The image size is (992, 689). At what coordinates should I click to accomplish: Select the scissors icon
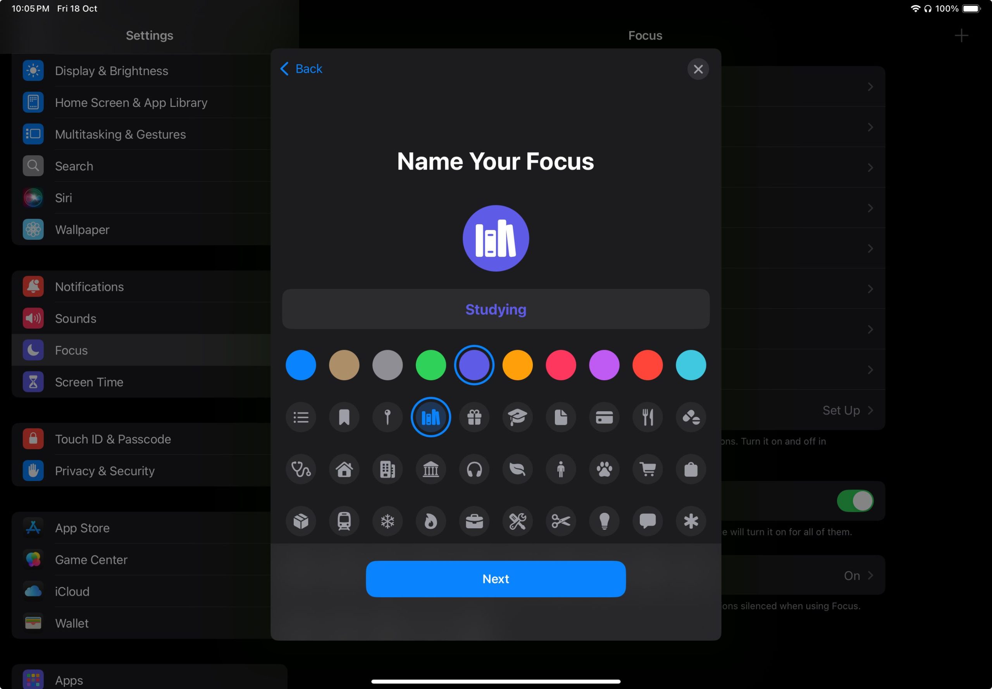tap(561, 520)
